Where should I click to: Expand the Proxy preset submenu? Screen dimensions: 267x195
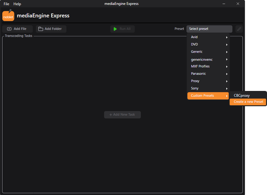[208, 81]
